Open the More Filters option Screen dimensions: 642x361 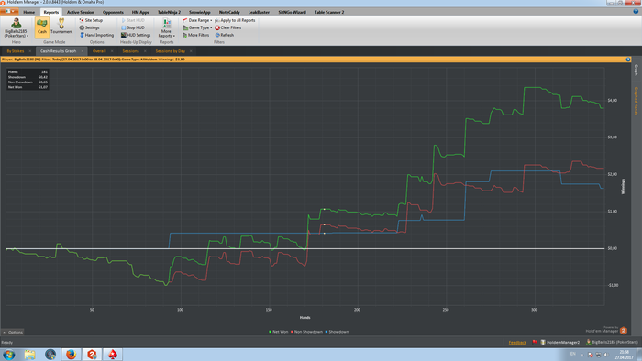(x=195, y=35)
